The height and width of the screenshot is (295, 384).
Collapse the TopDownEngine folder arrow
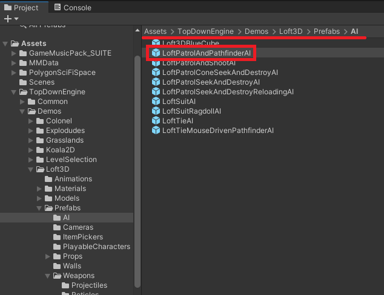14,92
